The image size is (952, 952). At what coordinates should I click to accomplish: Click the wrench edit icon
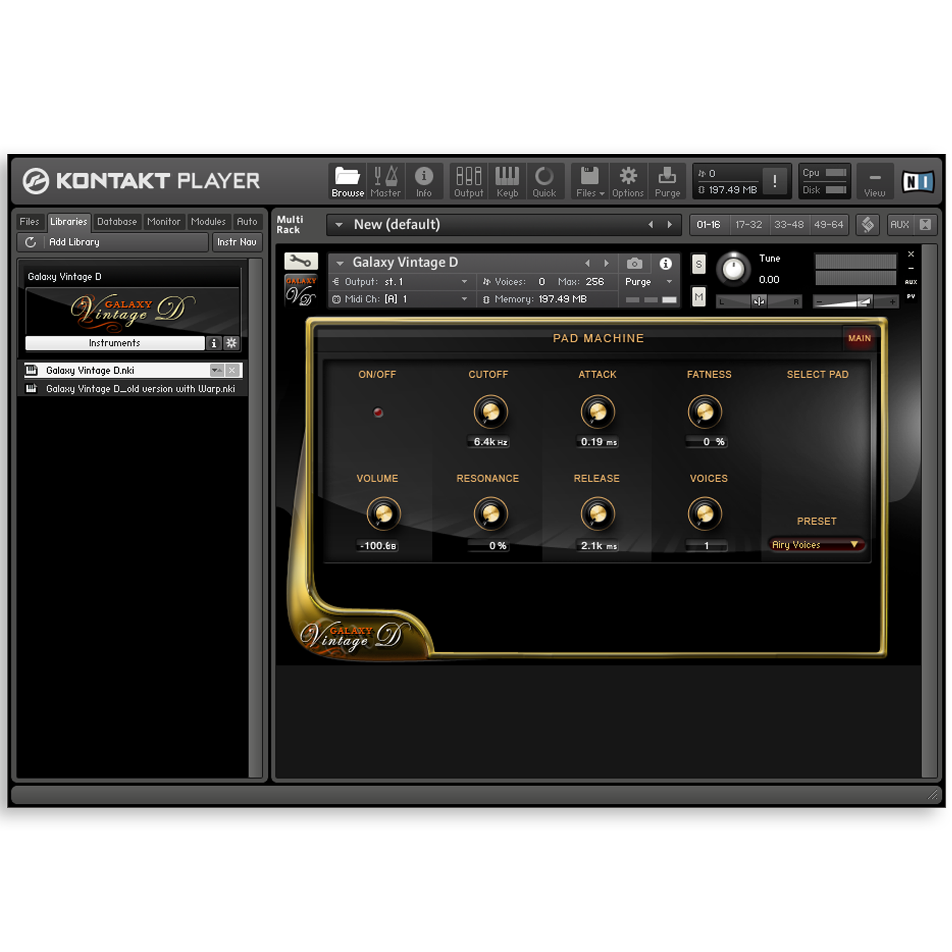pyautogui.click(x=300, y=261)
